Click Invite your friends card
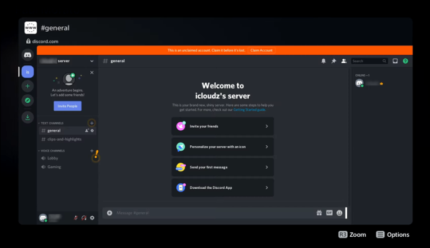The image size is (430, 248). coord(222,126)
